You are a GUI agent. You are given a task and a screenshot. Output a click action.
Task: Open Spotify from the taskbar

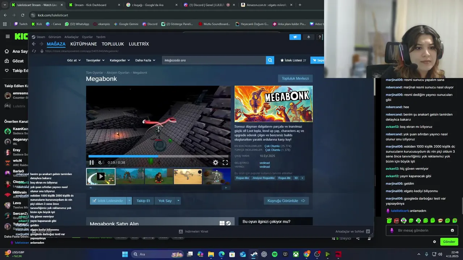click(275, 254)
